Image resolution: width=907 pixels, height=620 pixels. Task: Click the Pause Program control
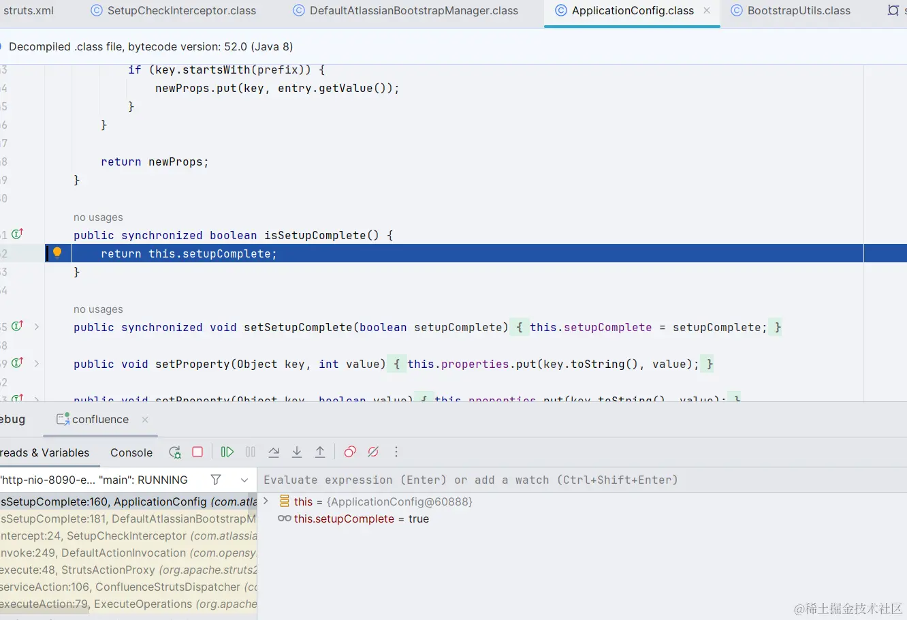point(251,452)
